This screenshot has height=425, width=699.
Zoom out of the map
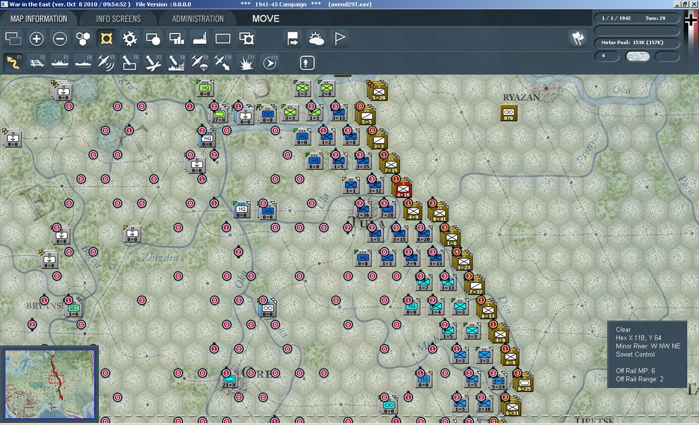(x=60, y=38)
